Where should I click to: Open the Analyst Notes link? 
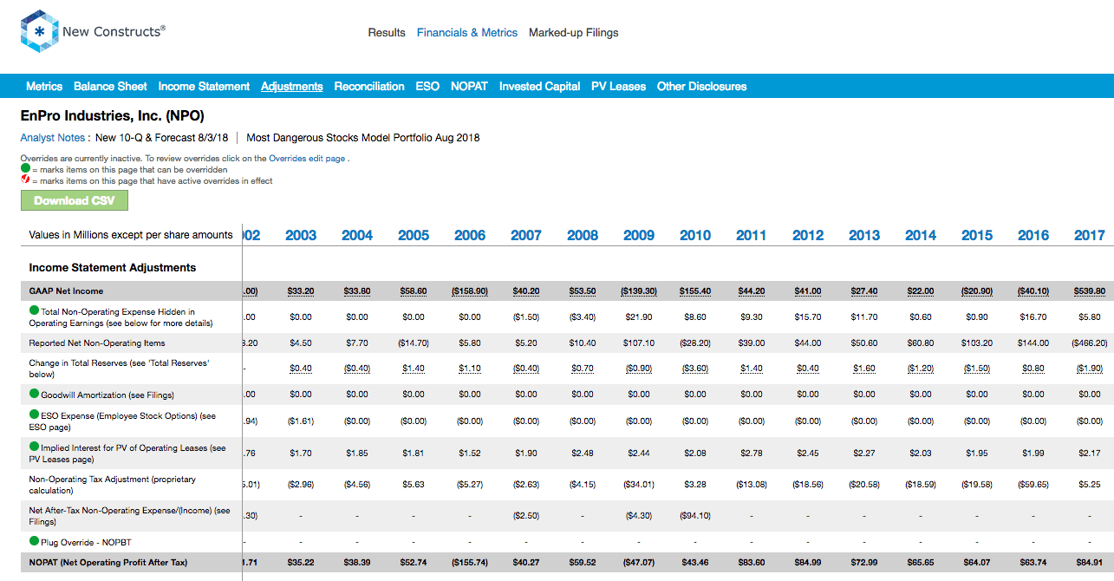click(53, 138)
